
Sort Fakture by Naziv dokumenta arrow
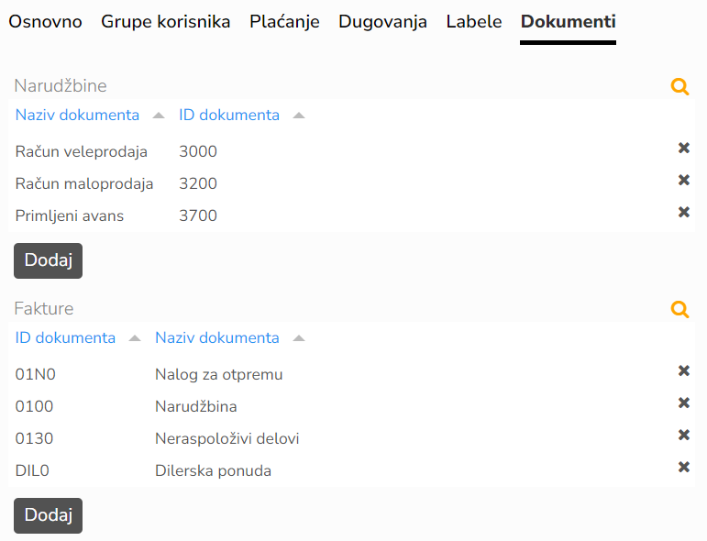(299, 338)
